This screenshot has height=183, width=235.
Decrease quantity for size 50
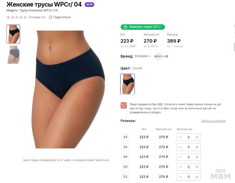(181, 167)
